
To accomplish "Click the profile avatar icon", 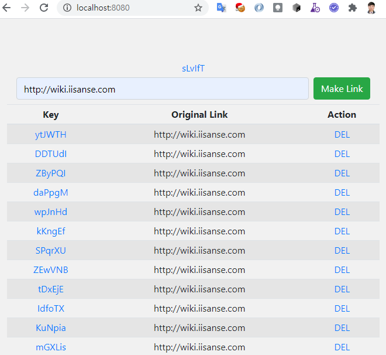I will pyautogui.click(x=371, y=8).
